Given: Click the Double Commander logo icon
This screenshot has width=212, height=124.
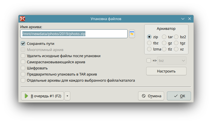Looking at the screenshot, I should [x=22, y=19].
